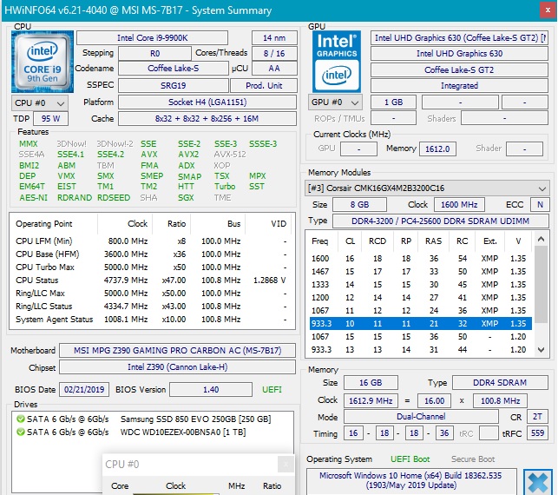558x495 pixels.
Task: Click the scroll up arrow in memory timings table
Action: [541, 239]
